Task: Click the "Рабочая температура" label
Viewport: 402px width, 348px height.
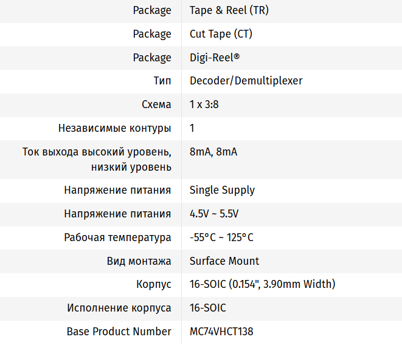Action: coord(117,237)
